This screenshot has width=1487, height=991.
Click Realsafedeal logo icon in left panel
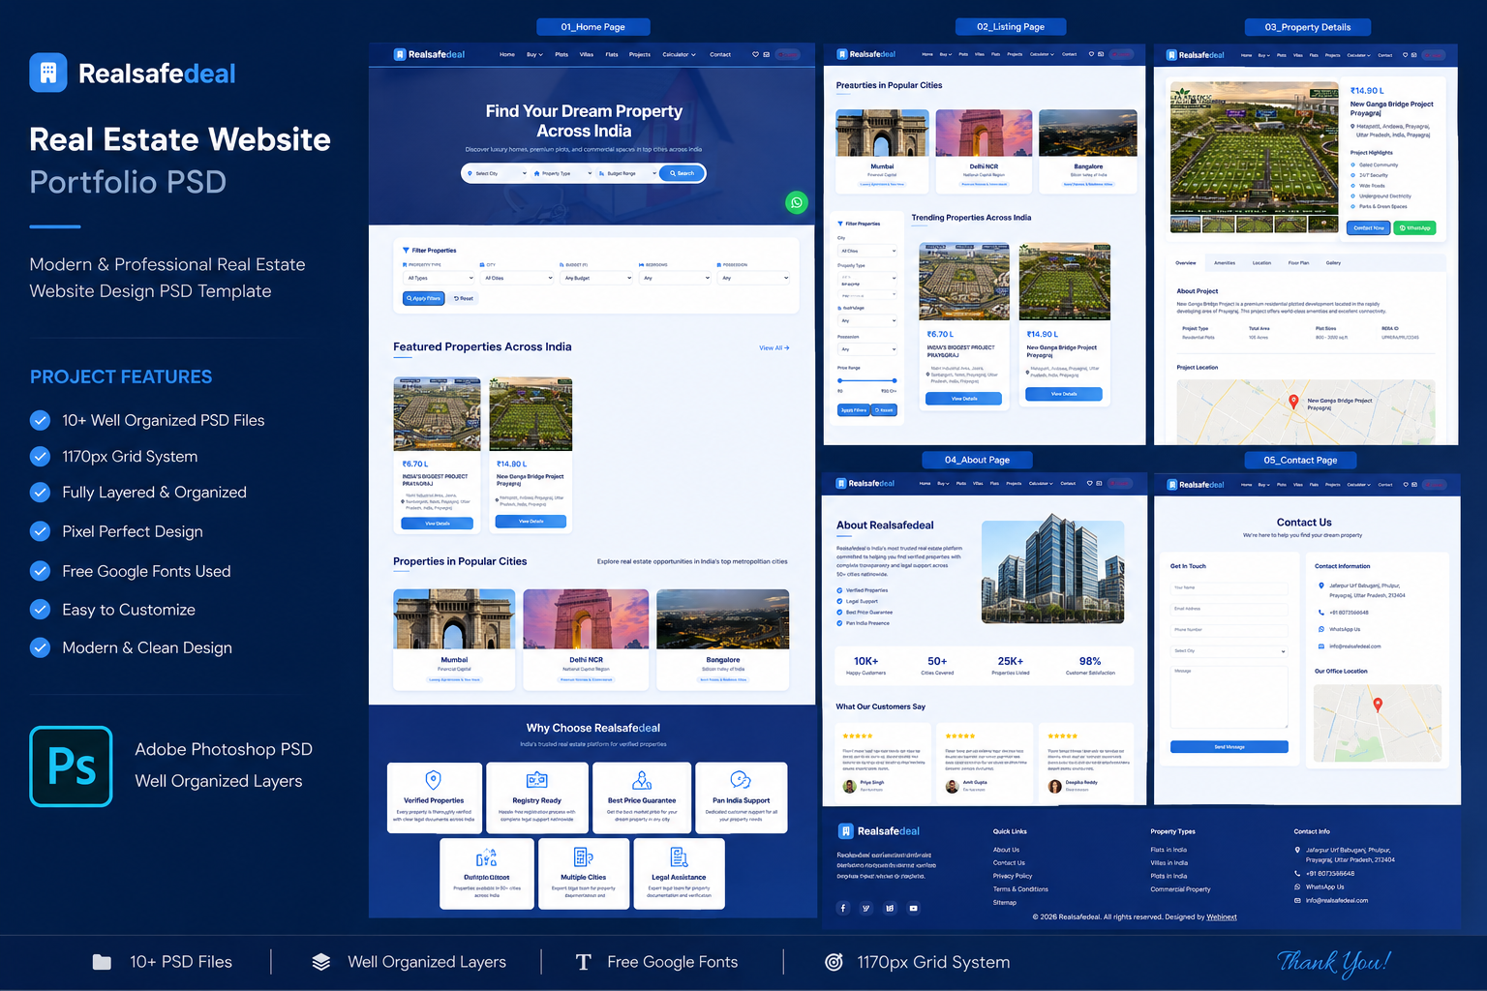pos(48,73)
